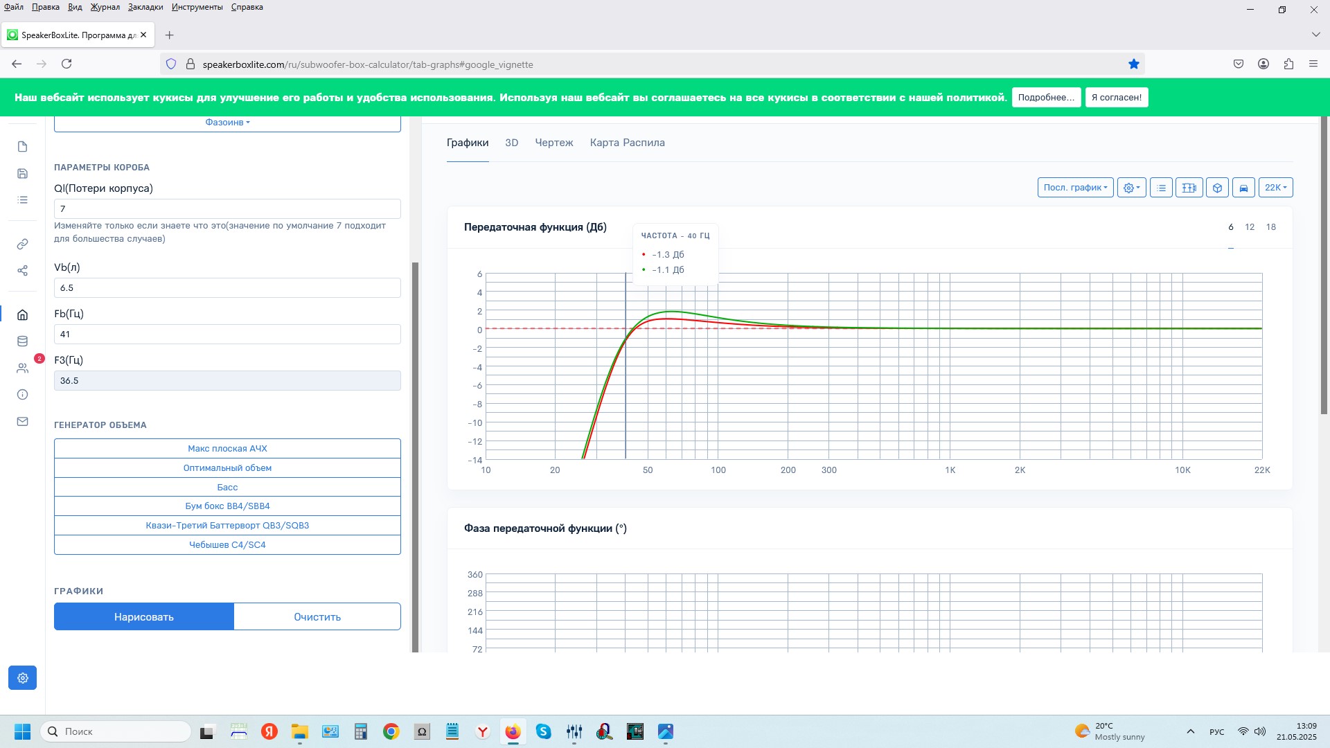Image resolution: width=1330 pixels, height=748 pixels.
Task: Open the Calculator in the taskbar
Action: (x=360, y=731)
